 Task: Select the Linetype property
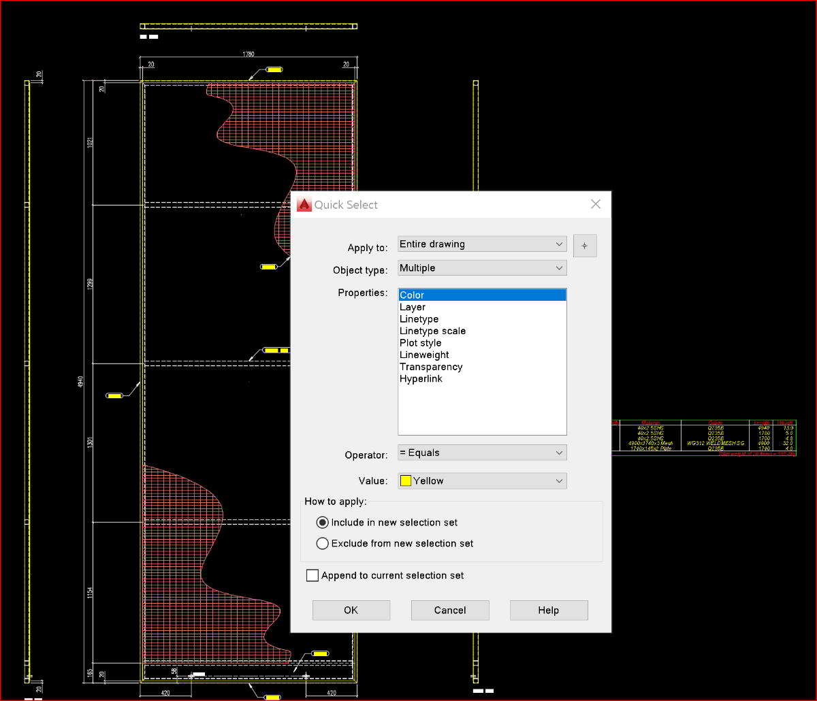(x=419, y=319)
